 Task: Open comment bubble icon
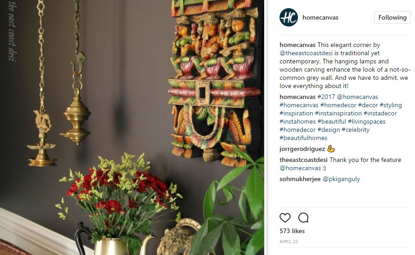coord(303,218)
